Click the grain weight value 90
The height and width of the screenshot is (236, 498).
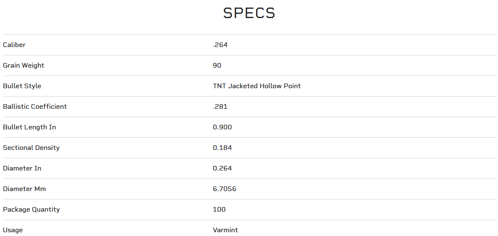217,66
